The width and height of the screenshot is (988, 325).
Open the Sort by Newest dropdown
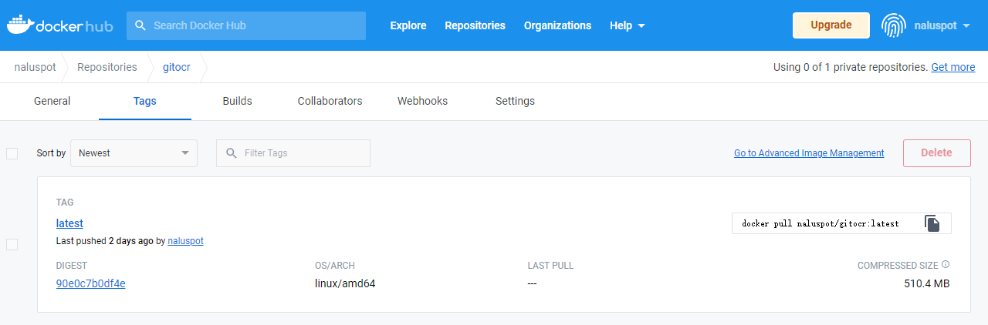[134, 153]
